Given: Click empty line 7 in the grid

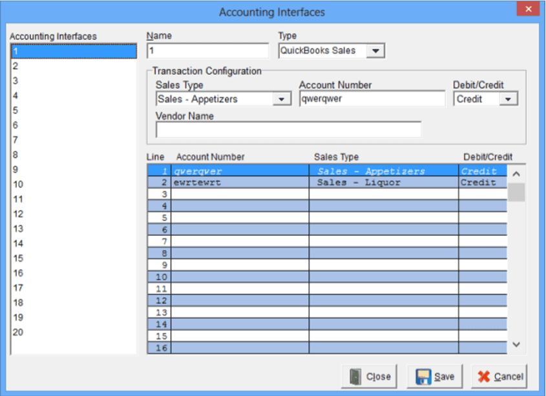Looking at the screenshot, I should [x=239, y=241].
